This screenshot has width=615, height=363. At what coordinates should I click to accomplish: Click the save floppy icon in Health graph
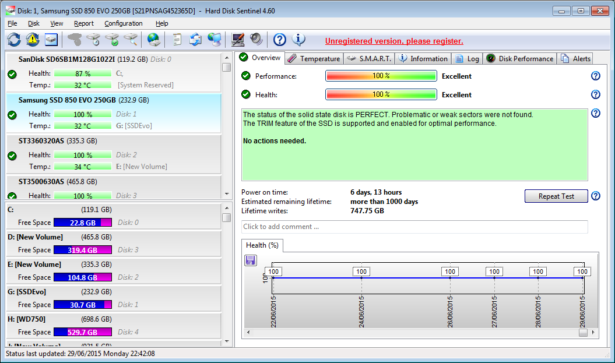click(x=250, y=260)
